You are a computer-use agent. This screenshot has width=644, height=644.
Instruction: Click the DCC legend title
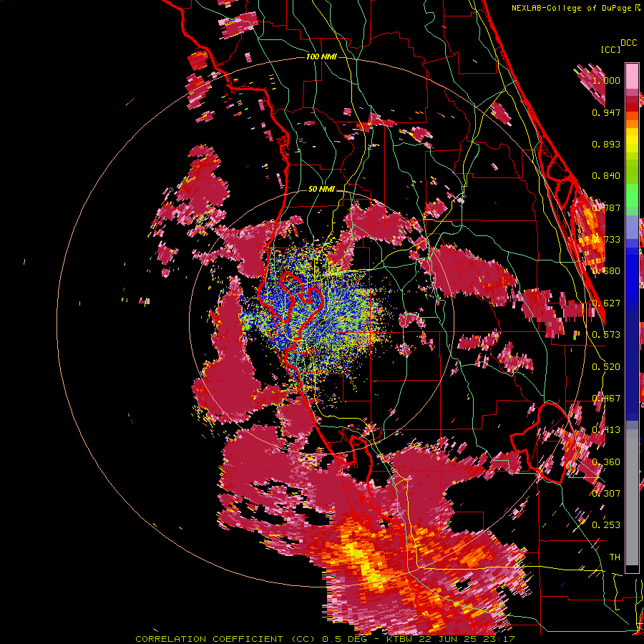click(628, 43)
